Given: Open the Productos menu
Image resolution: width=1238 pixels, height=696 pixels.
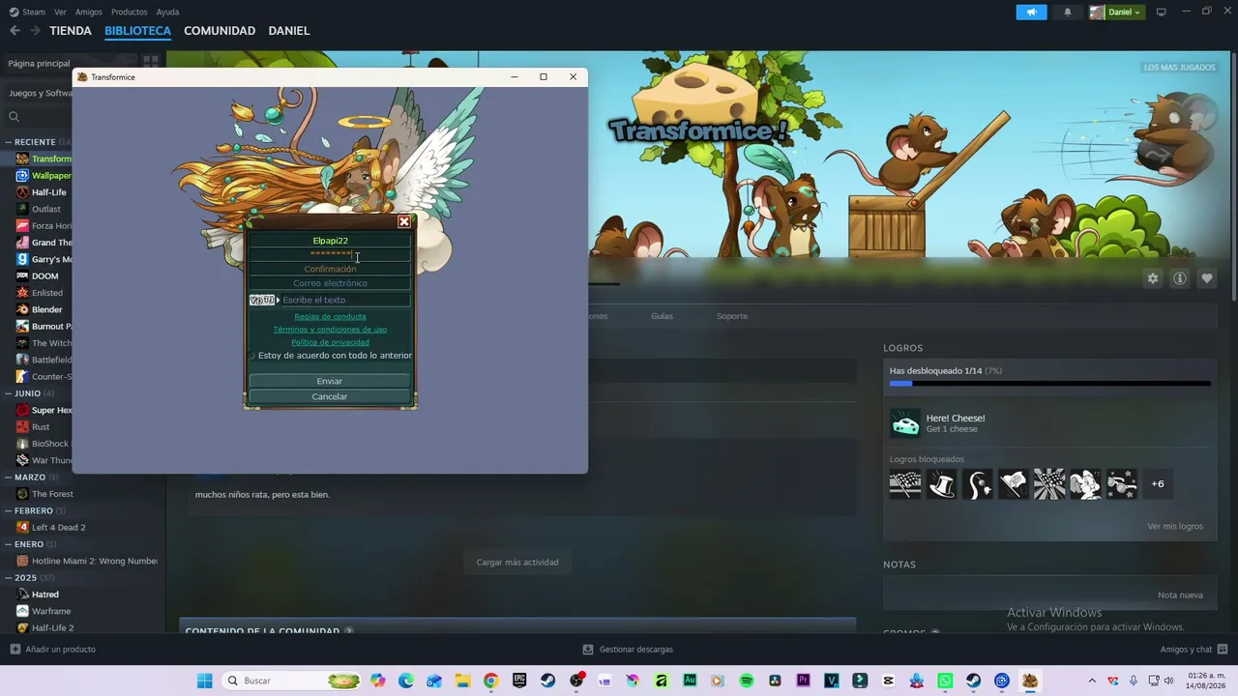Looking at the screenshot, I should coord(130,12).
